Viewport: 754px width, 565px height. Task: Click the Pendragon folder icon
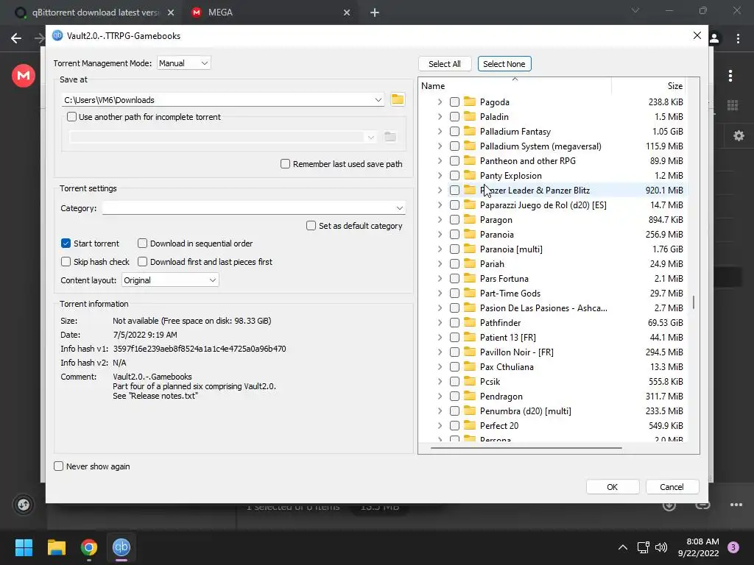pos(470,396)
